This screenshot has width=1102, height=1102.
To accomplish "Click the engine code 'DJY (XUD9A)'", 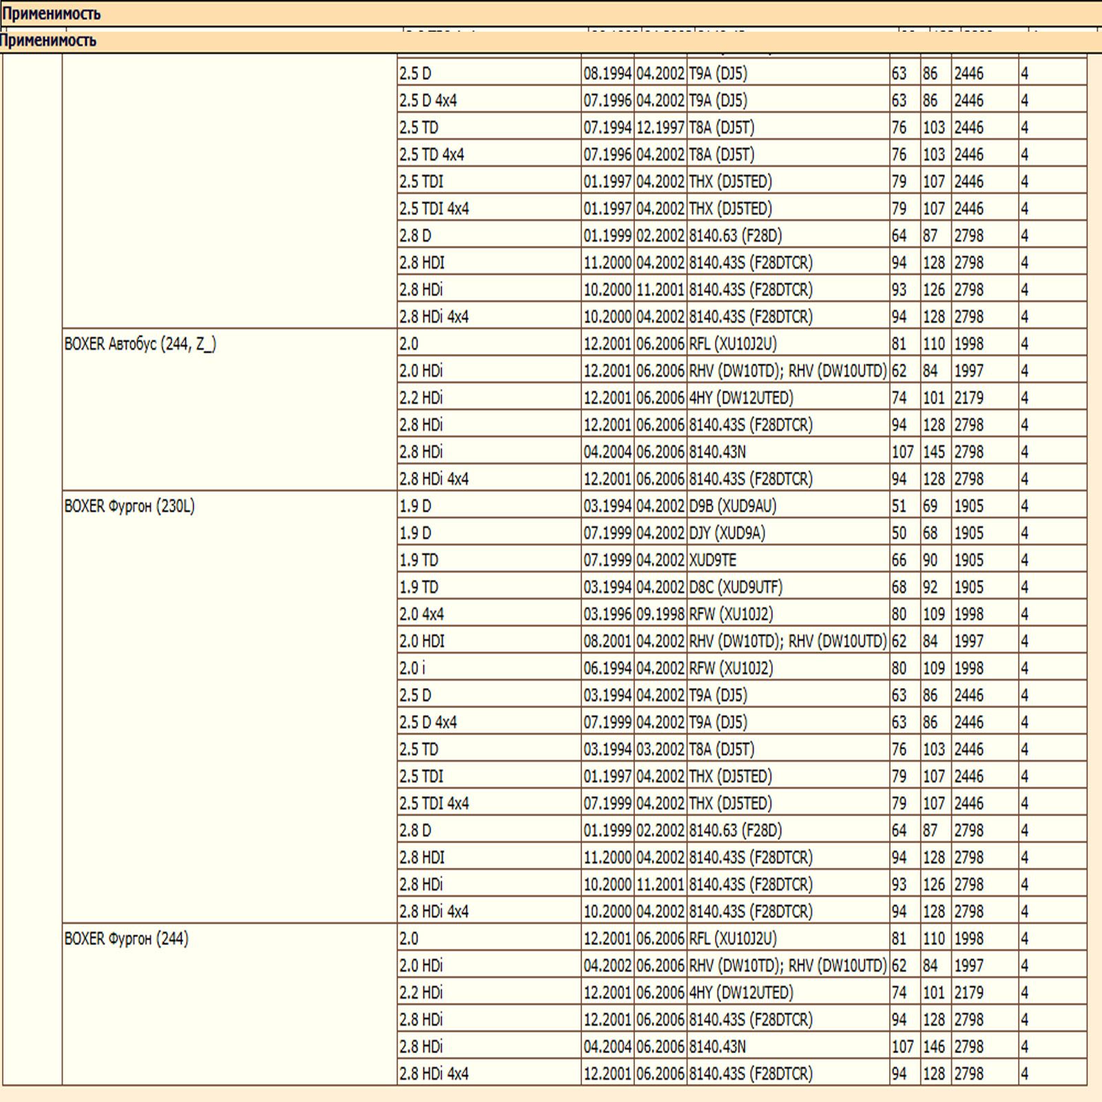I will click(x=727, y=533).
